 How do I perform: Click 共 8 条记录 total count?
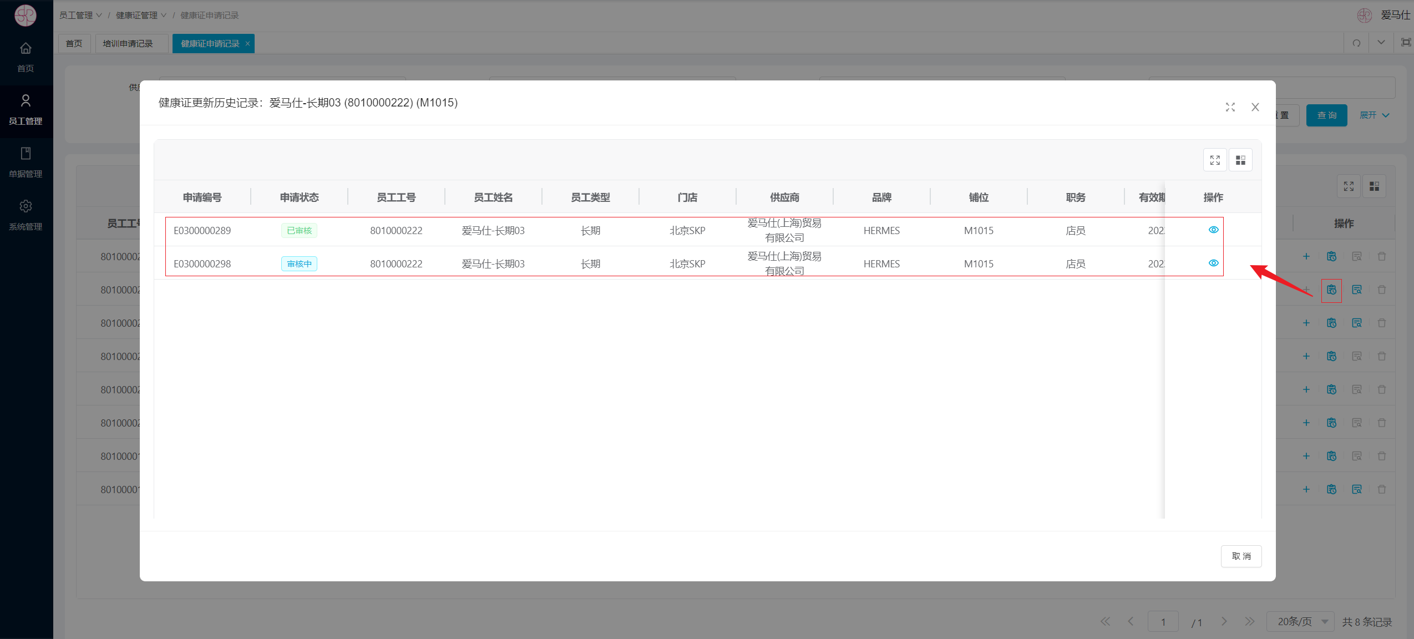point(1367,622)
